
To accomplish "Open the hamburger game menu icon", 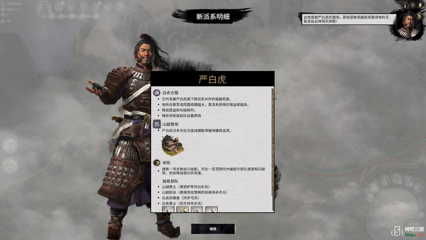I will point(413,5).
